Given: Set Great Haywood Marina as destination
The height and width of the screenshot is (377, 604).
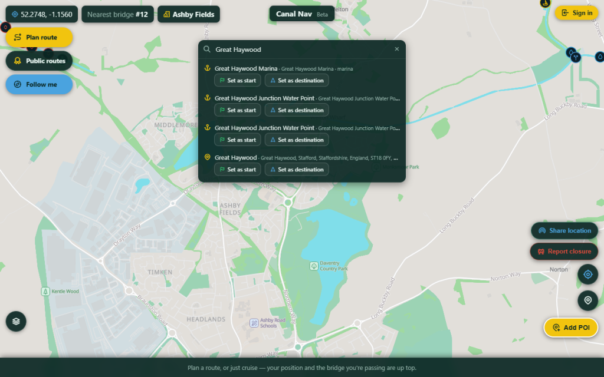Looking at the screenshot, I should coord(297,80).
